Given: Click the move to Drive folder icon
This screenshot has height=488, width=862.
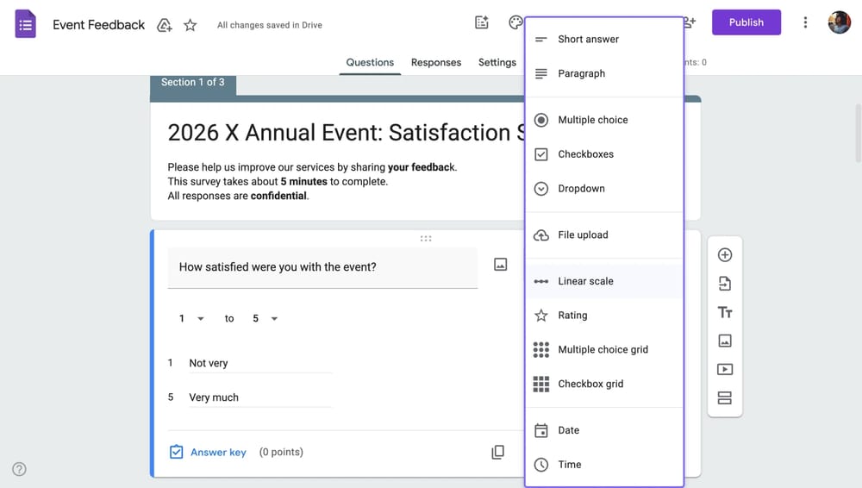Looking at the screenshot, I should pos(165,25).
